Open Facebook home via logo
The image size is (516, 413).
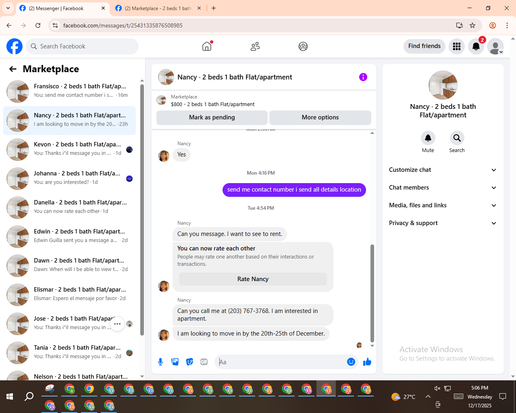pos(15,46)
